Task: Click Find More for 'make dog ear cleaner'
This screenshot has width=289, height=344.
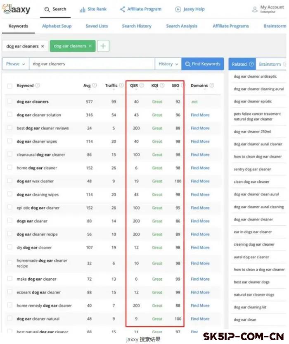Action: tap(200, 279)
